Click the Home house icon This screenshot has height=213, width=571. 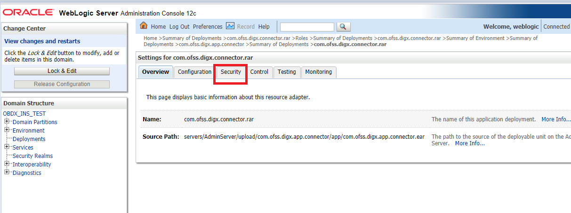tap(144, 26)
